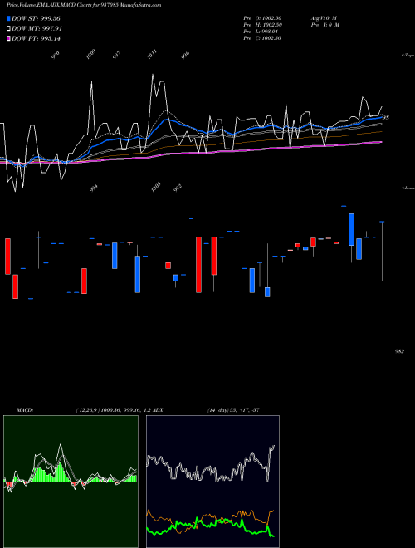The image size is (415, 548).
Task: Select the DOW MT: 997.91 legend text
Action: click(37, 29)
